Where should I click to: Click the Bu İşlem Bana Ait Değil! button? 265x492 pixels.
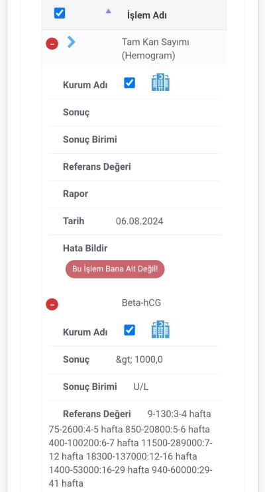click(115, 269)
